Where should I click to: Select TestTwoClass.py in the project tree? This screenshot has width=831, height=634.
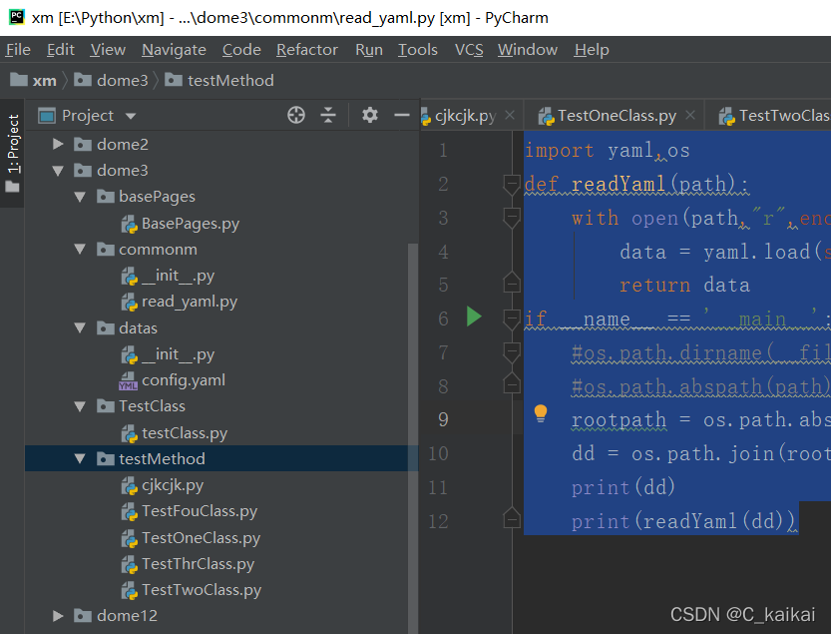192,589
